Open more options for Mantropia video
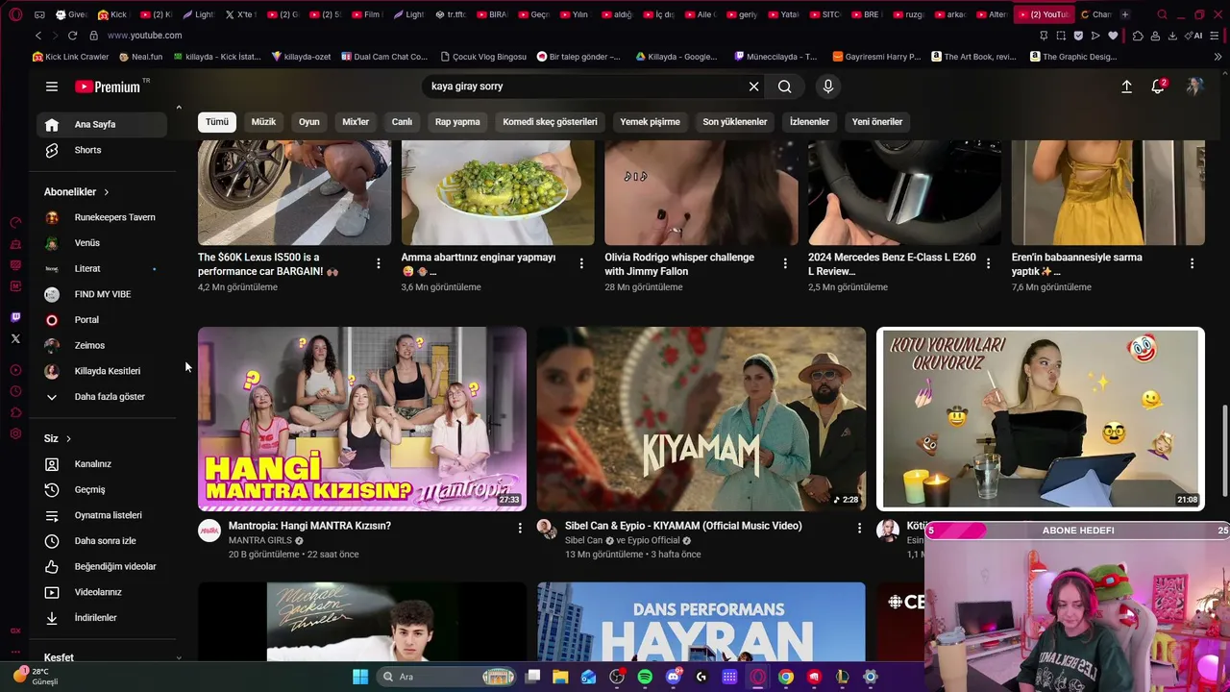 pyautogui.click(x=520, y=528)
